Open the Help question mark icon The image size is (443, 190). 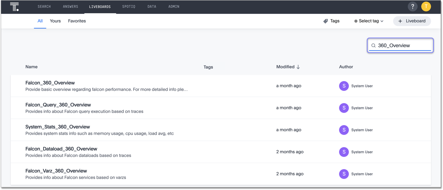tap(412, 6)
